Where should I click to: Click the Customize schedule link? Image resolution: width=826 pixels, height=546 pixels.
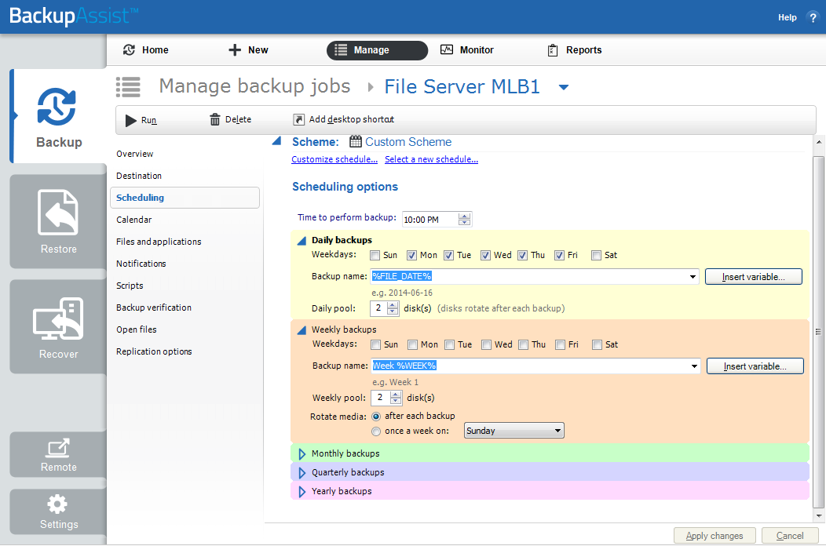[x=334, y=159]
